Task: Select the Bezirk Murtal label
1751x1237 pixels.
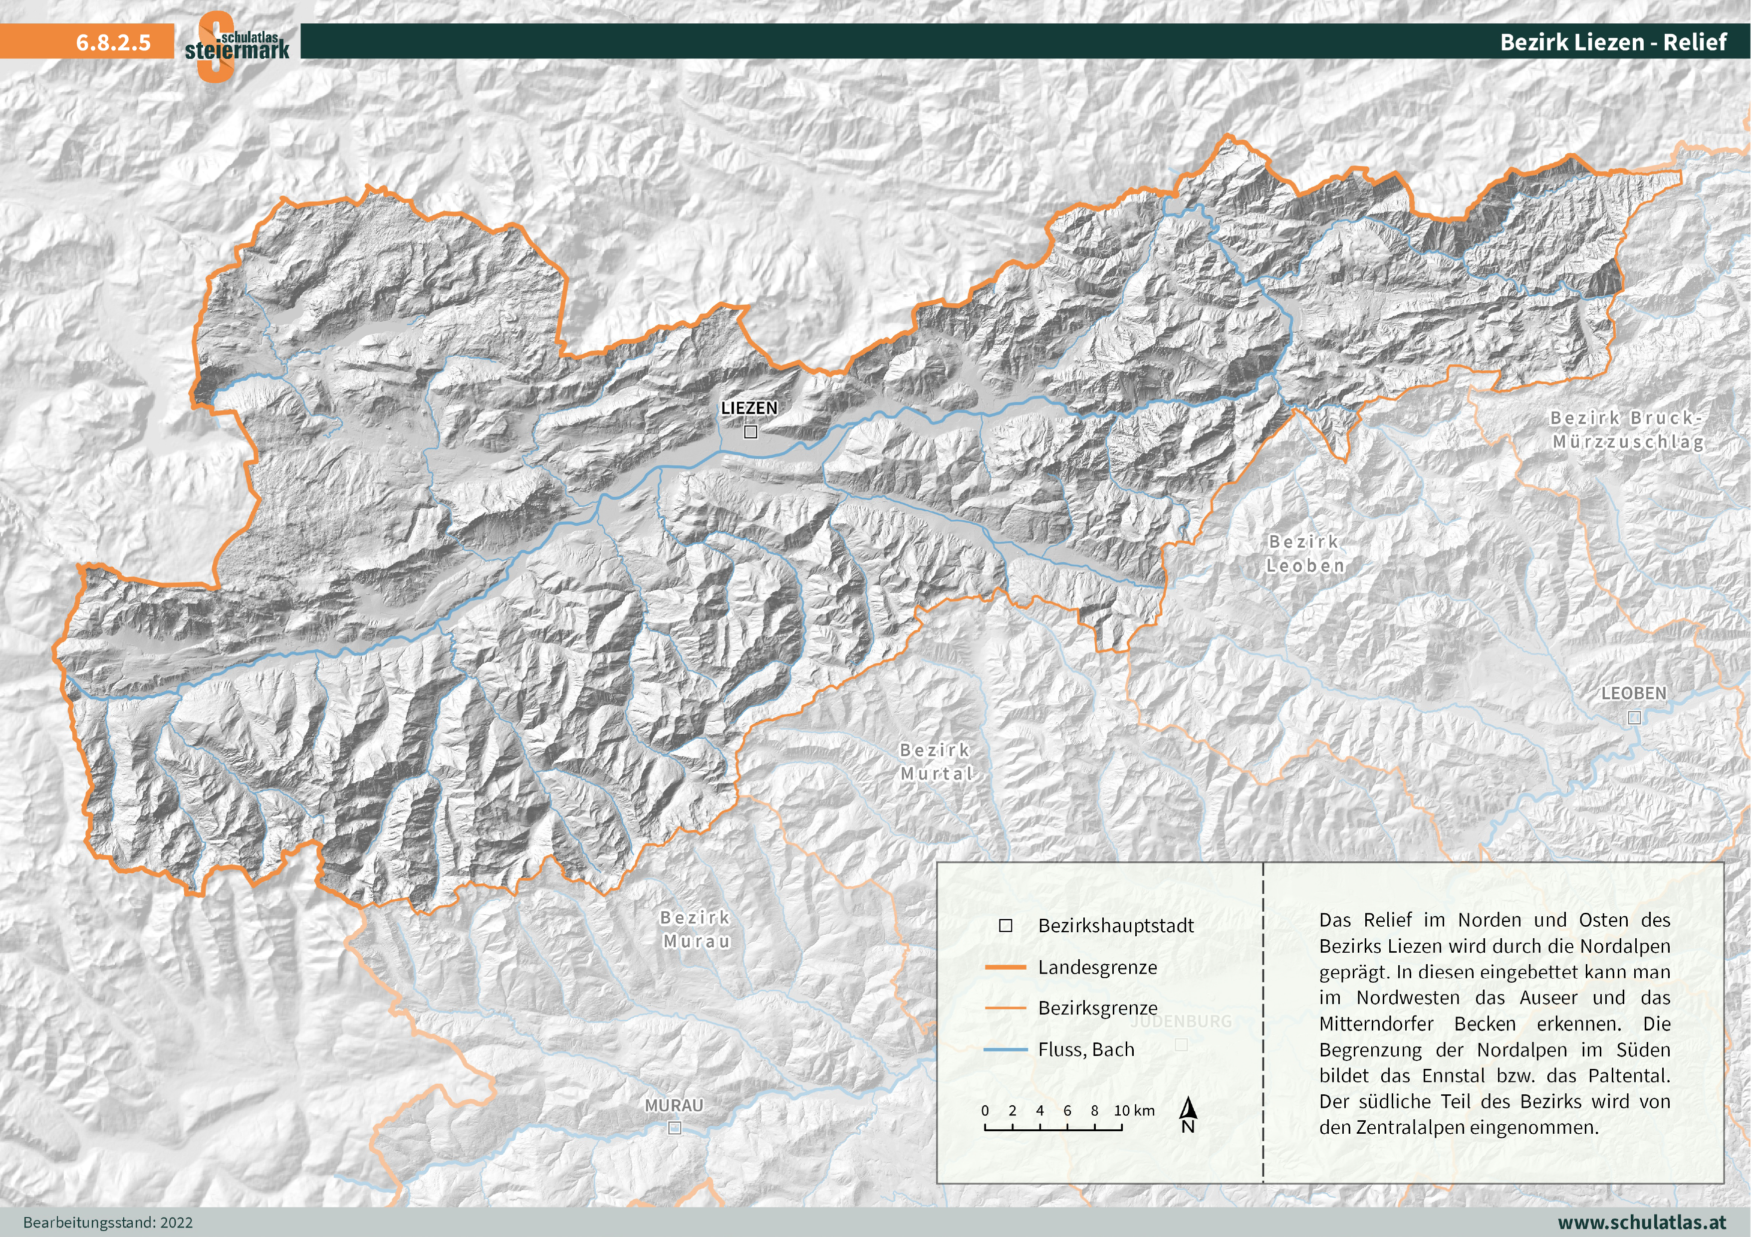Action: [x=936, y=762]
